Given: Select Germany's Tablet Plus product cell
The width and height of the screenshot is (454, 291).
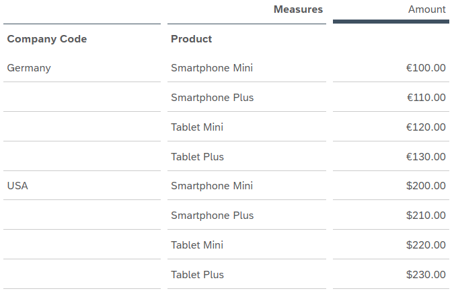Looking at the screenshot, I should 197,157.
